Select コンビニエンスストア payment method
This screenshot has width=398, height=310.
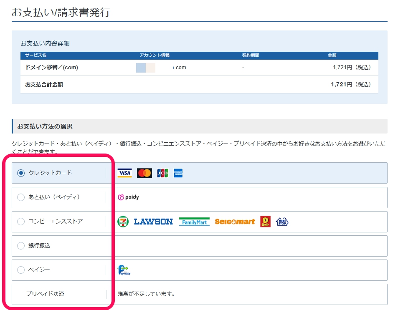(x=20, y=222)
